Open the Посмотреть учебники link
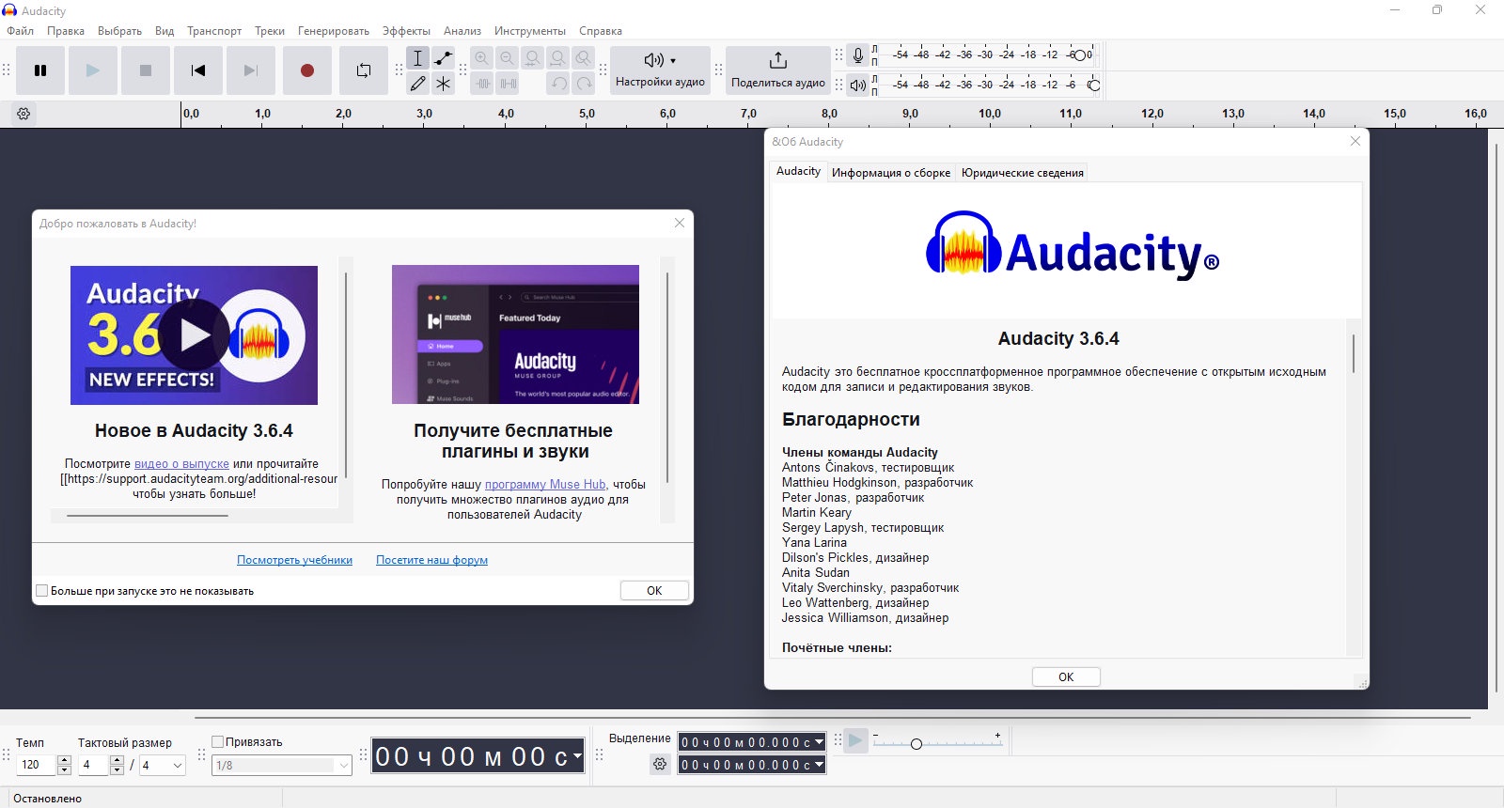 pyautogui.click(x=294, y=560)
